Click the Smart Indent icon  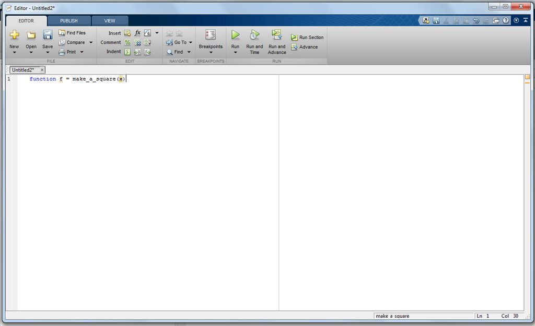coord(127,52)
